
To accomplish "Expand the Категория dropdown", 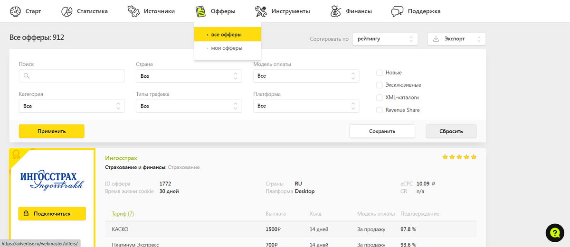I will (72, 106).
